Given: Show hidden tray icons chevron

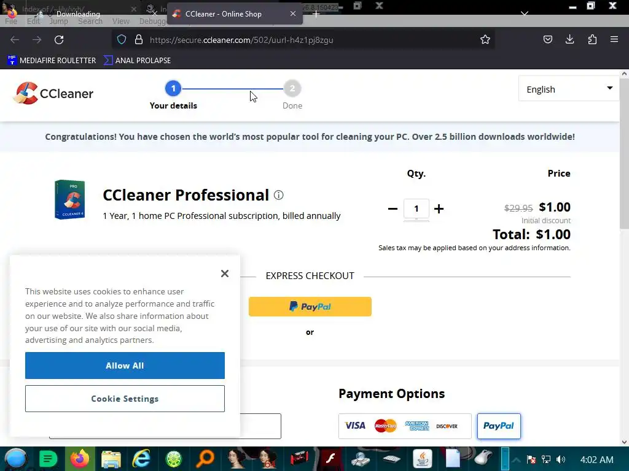Looking at the screenshot, I should pyautogui.click(x=516, y=459).
